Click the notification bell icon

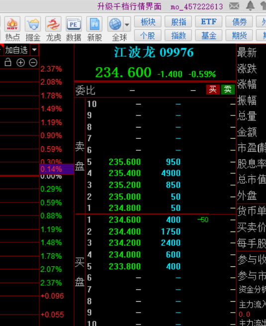(x=250, y=5)
